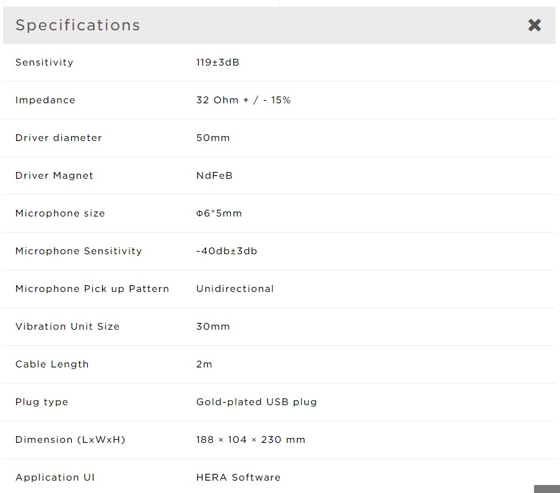Select the Driver Magnet label
560x493 pixels.
pyautogui.click(x=54, y=176)
